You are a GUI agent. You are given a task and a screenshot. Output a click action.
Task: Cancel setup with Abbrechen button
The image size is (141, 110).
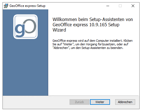125,102
